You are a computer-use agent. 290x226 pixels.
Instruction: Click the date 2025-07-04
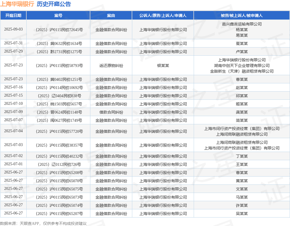coord(13,131)
